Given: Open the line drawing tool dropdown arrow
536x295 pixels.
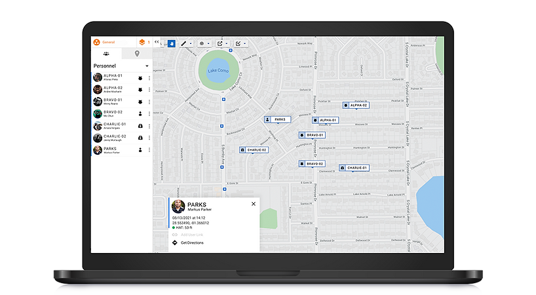Looking at the screenshot, I should pyautogui.click(x=191, y=44).
